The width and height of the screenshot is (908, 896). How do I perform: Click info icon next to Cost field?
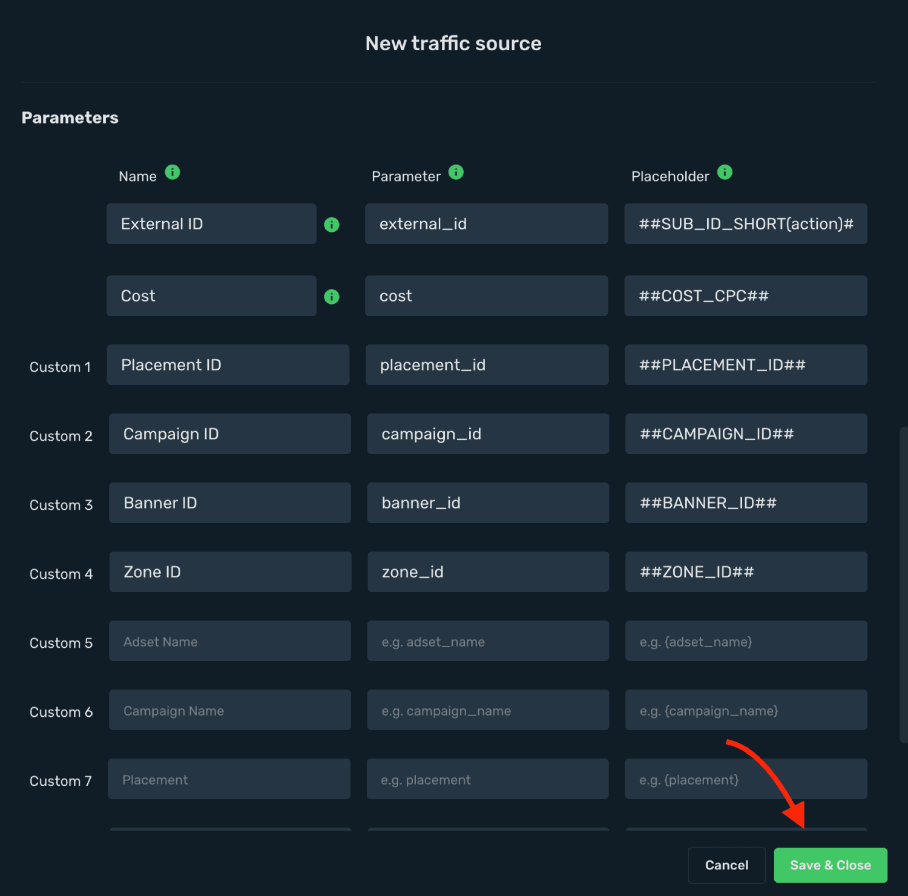point(332,297)
